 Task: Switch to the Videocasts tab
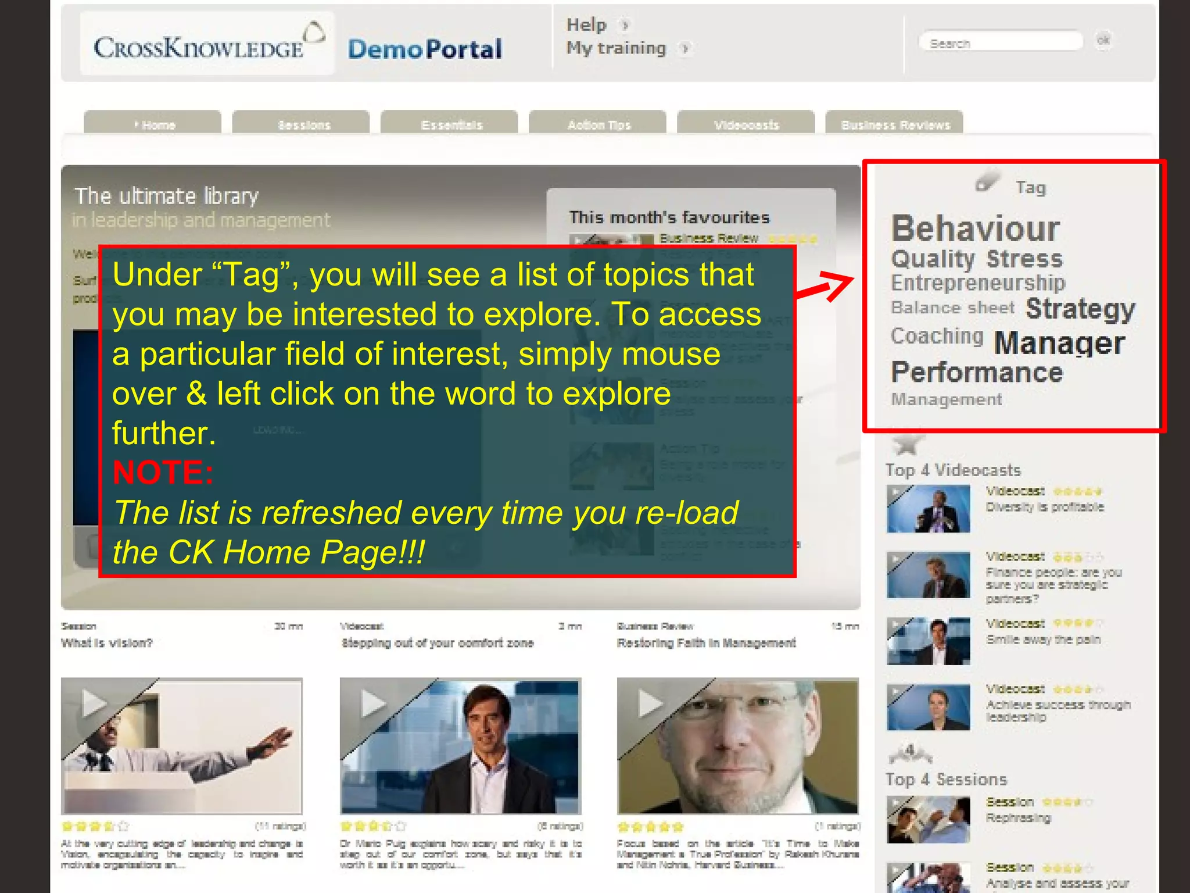point(746,123)
